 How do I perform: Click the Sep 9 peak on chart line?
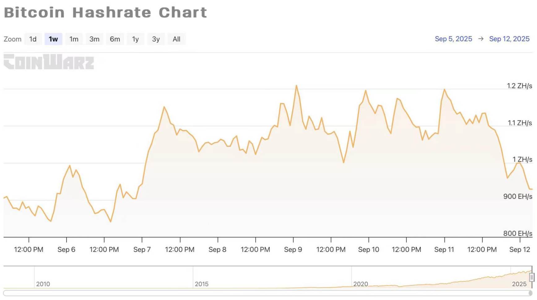296,86
